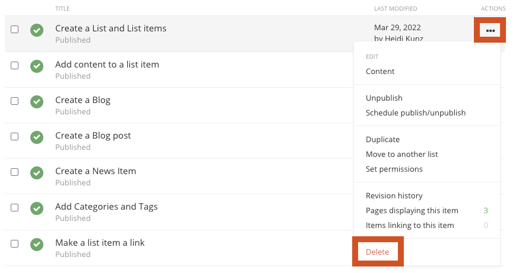522x273 pixels.
Task: View Pages displaying this item
Action: 412,210
